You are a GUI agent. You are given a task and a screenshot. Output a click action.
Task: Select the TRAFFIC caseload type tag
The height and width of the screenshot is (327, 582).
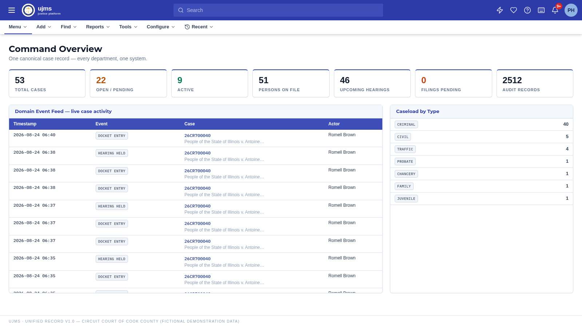point(405,149)
